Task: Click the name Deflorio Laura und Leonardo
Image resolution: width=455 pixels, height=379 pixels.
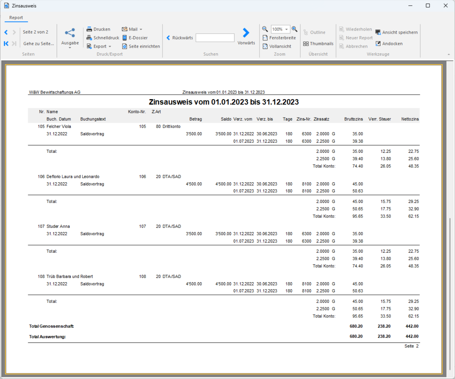Action: [73, 177]
